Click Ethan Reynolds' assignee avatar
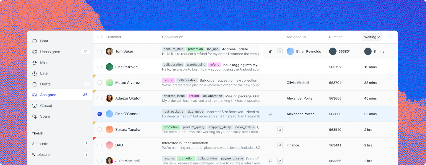This screenshot has width=426, height=165. pyautogui.click(x=290, y=51)
